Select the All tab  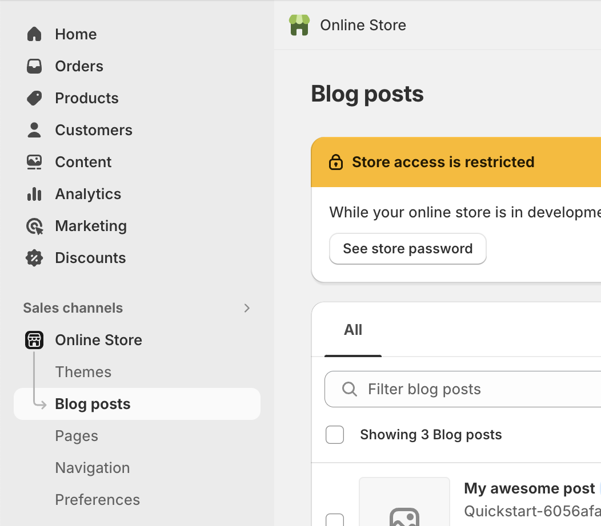[353, 330]
